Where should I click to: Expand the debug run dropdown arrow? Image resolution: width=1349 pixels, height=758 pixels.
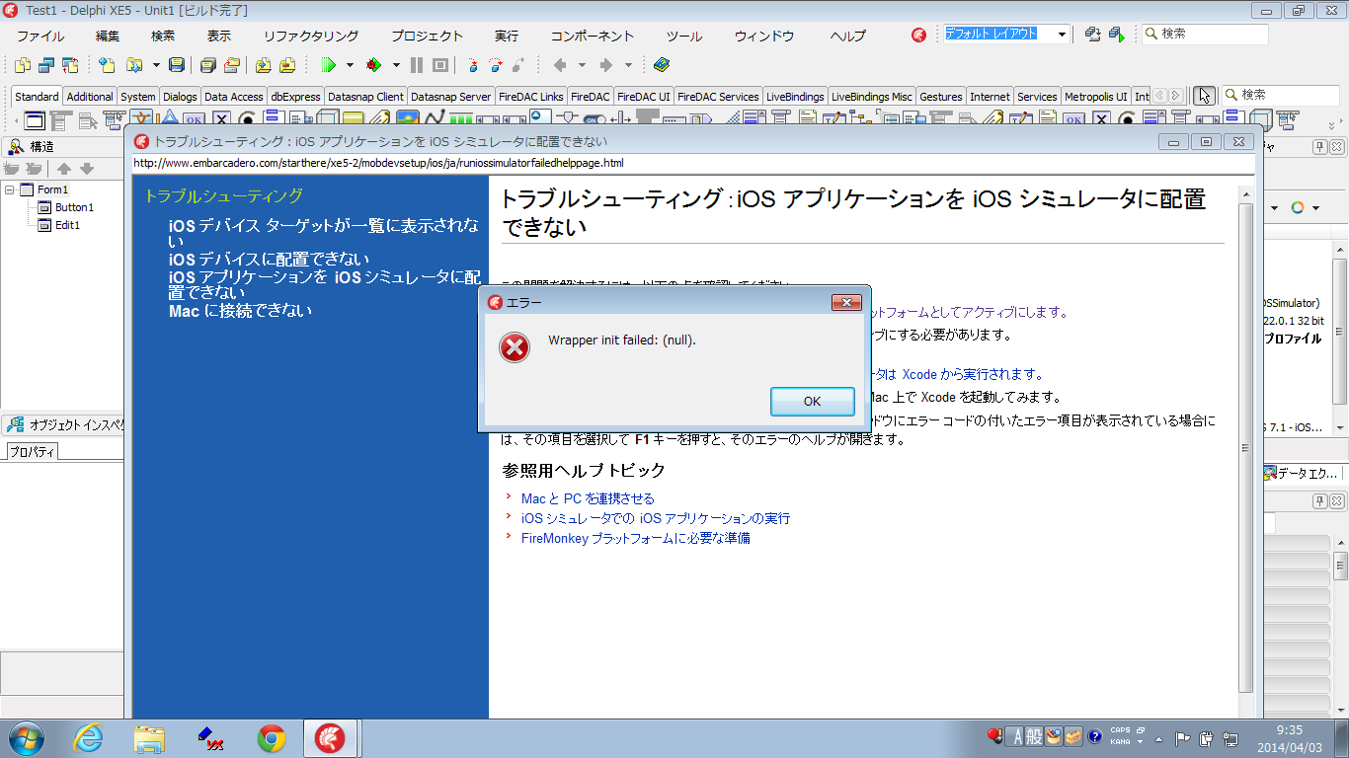(396, 65)
